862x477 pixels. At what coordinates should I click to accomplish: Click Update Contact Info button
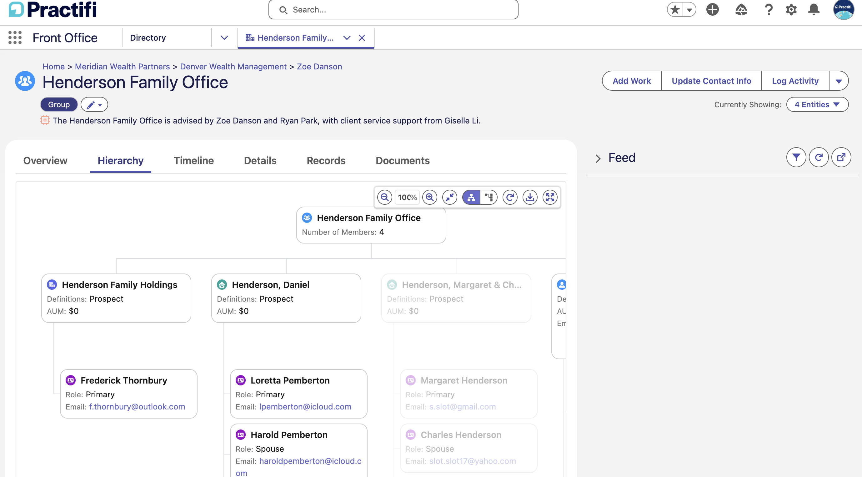[711, 81]
